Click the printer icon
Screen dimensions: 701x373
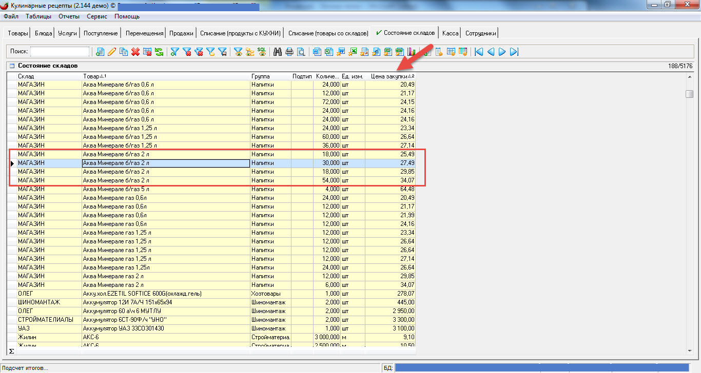pyautogui.click(x=289, y=52)
